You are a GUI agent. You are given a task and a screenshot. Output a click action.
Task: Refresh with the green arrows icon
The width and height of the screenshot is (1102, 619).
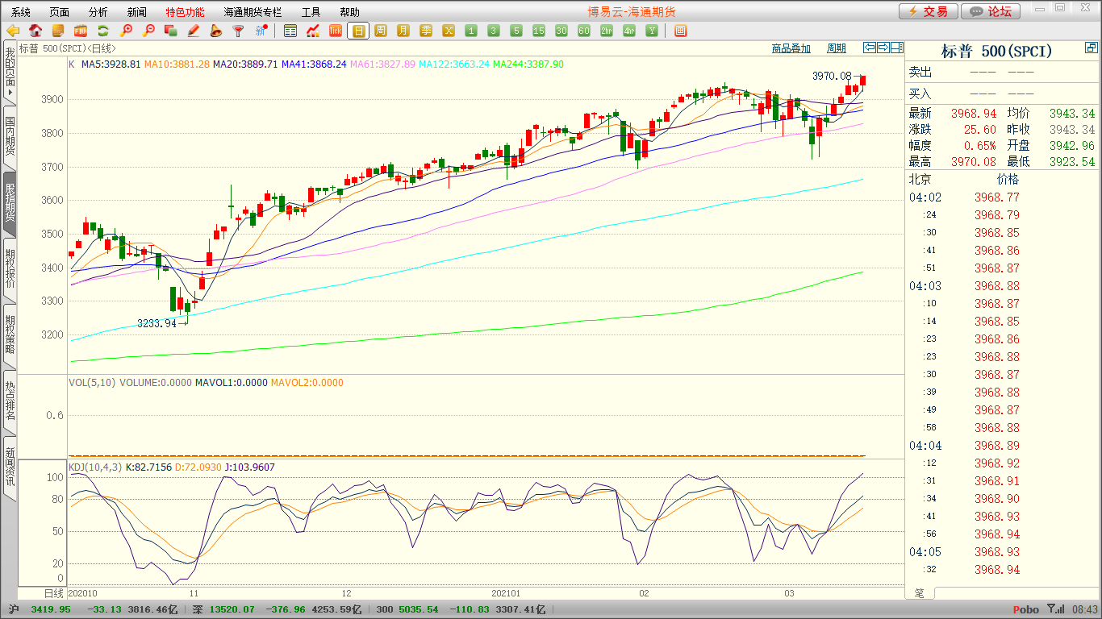pos(103,31)
